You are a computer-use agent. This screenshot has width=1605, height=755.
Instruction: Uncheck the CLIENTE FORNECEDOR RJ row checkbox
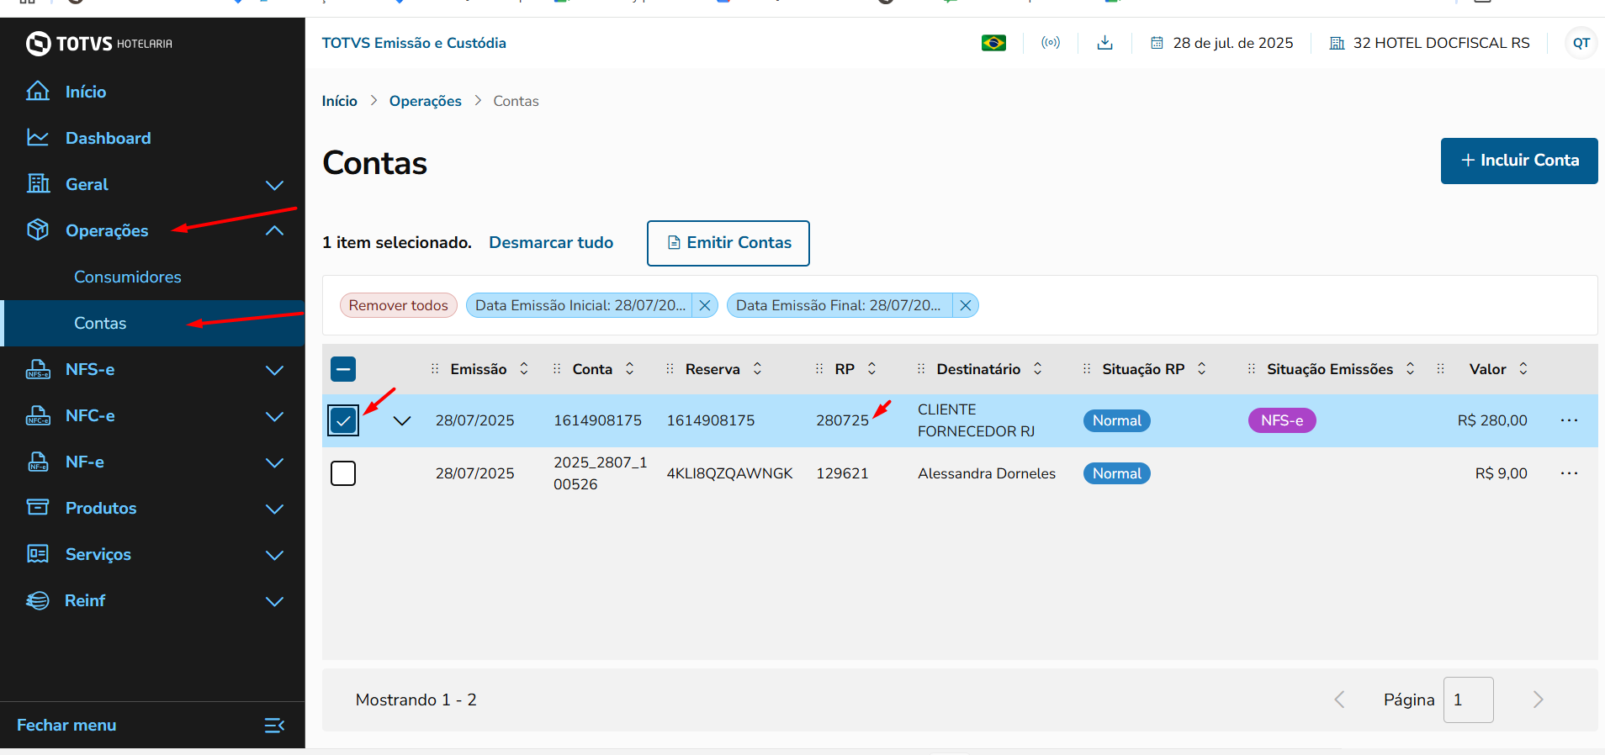(x=343, y=420)
